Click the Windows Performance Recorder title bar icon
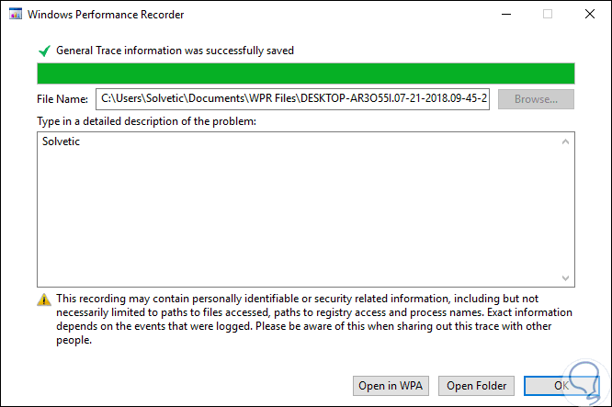The image size is (612, 407). [x=14, y=15]
